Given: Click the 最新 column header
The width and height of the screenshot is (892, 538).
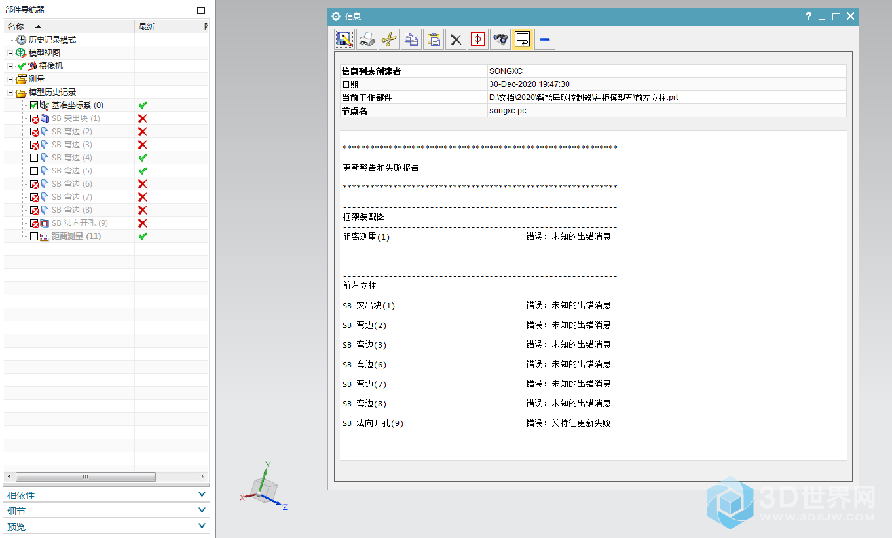Looking at the screenshot, I should (167, 26).
